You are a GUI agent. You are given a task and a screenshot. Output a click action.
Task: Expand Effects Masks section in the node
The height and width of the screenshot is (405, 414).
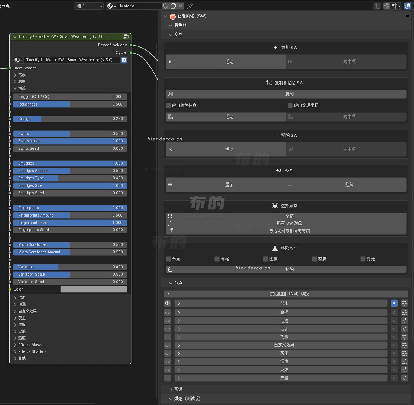coord(15,345)
